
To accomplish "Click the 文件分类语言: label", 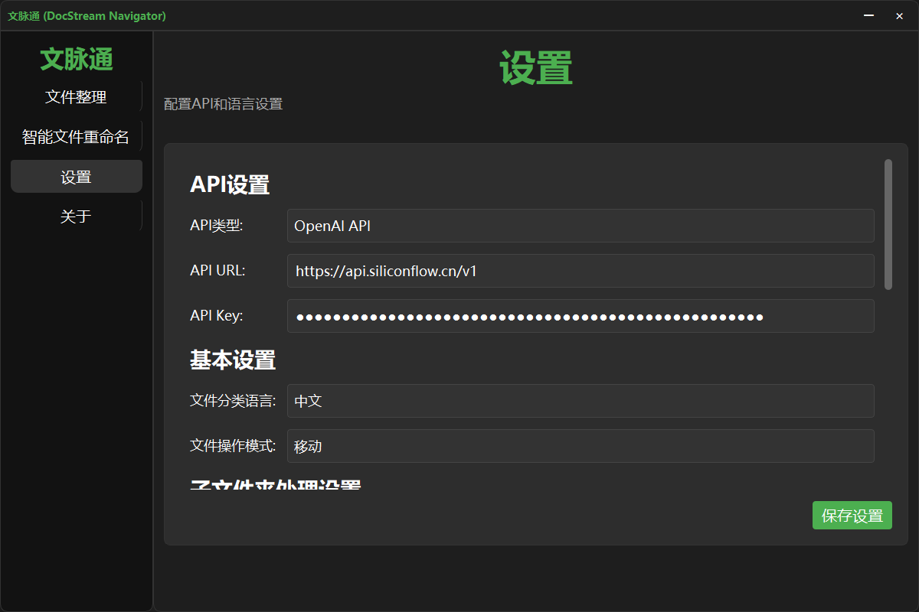I will coord(233,401).
